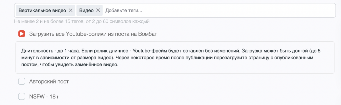Toggle the red YouTube upload checkbox
The image size is (341, 105).
click(22, 34)
